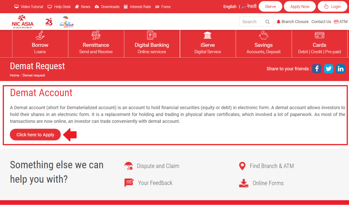Click the Borrow hand-coin icon
The image size is (349, 205).
point(40,35)
